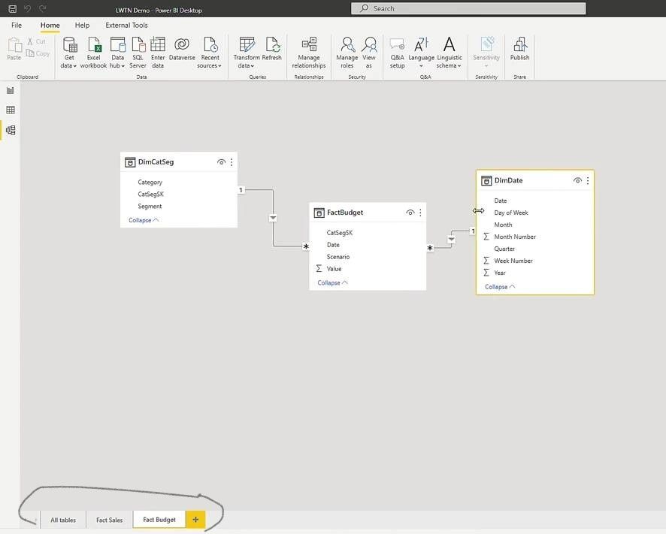Click the Redo arrow icon
Screen dimensions: 666x534
click(x=43, y=8)
